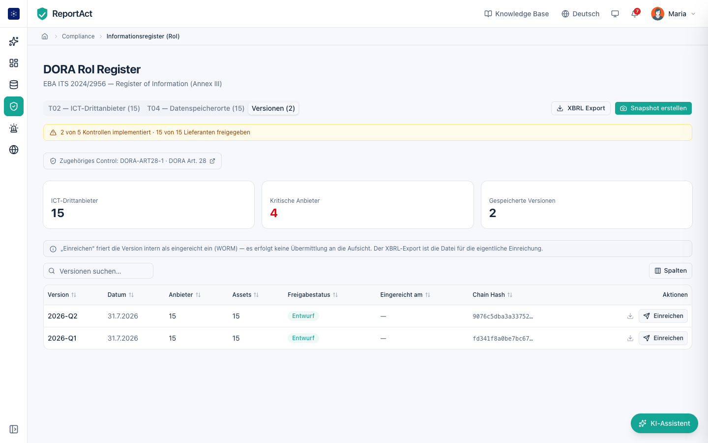The image size is (708, 443).
Task: Click the Entwurf badge of 2026-Q2
Action: [x=303, y=316]
